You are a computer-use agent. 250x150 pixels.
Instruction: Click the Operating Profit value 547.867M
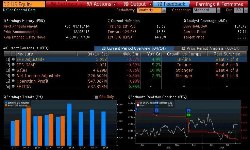pyautogui.click(x=97, y=81)
